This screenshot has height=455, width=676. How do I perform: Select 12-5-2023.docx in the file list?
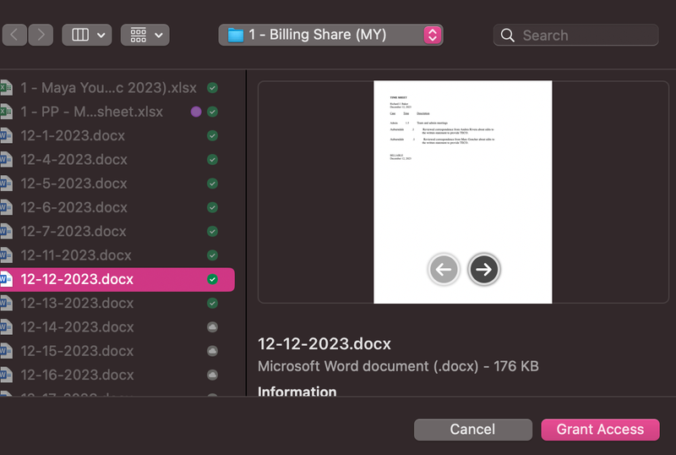tap(117, 184)
